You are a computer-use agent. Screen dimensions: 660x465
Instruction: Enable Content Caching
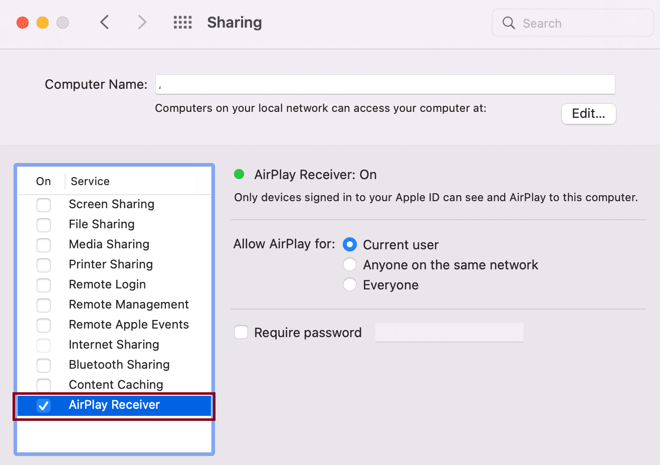(x=44, y=386)
